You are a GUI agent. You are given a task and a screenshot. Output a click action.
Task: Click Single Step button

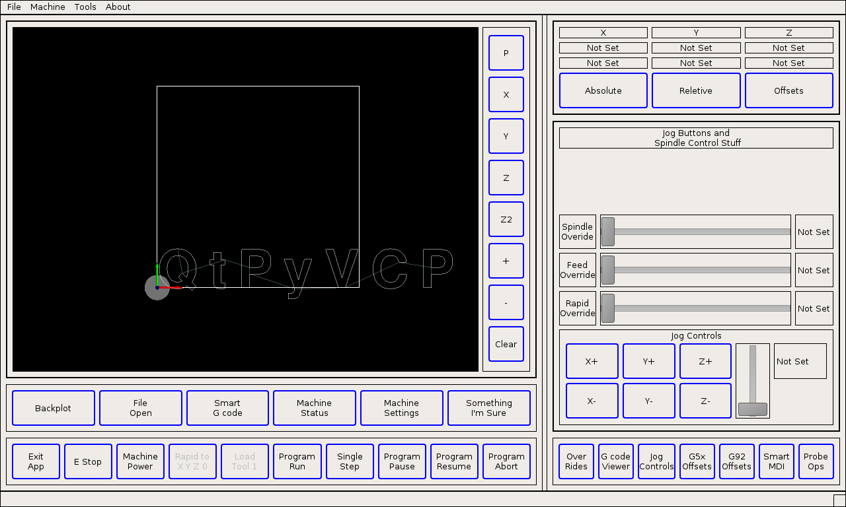coord(350,461)
